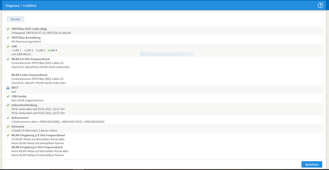This screenshot has width=329, height=170.
Task: Click the grey LAN 1 status dot
Action: (x=13, y=51)
